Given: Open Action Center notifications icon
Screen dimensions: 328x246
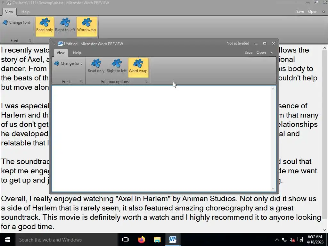Looking at the screenshot, I should coord(300,240).
